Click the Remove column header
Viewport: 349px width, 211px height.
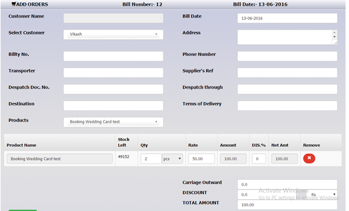312,145
